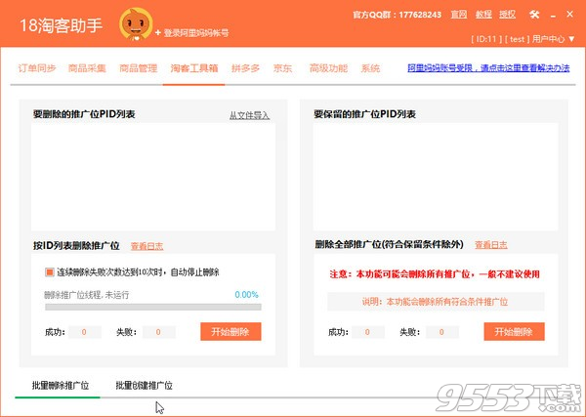Viewport: 586px width, 417px height.
Task: Open the 官网 link
Action: click(x=459, y=15)
